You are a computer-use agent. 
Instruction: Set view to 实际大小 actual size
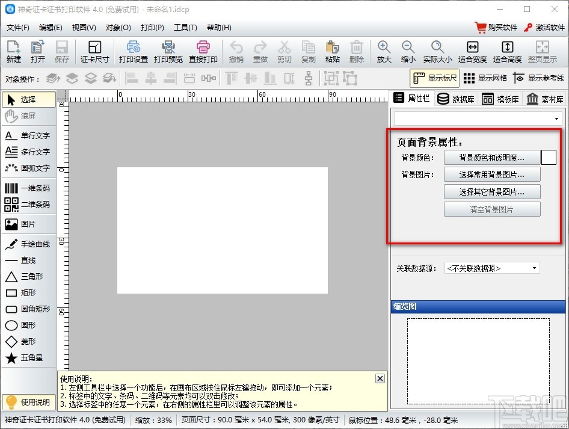click(437, 52)
